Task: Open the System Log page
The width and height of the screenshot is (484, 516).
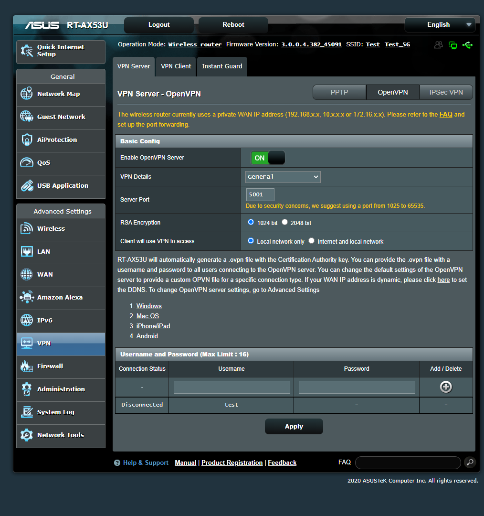Action: (x=61, y=412)
